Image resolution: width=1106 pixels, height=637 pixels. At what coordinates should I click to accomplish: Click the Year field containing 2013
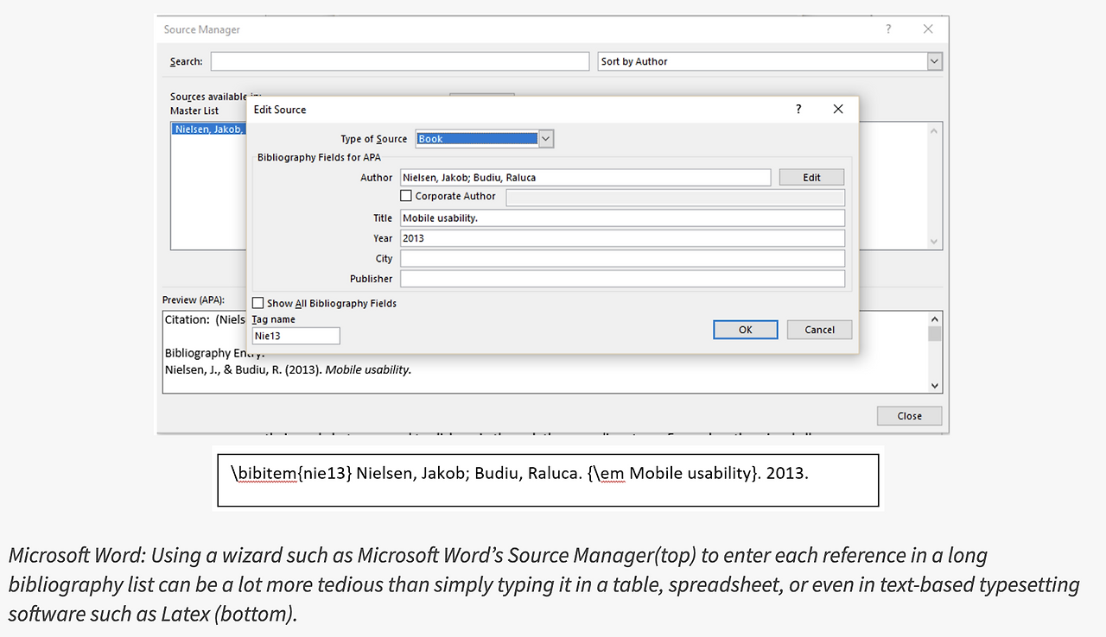(x=622, y=237)
